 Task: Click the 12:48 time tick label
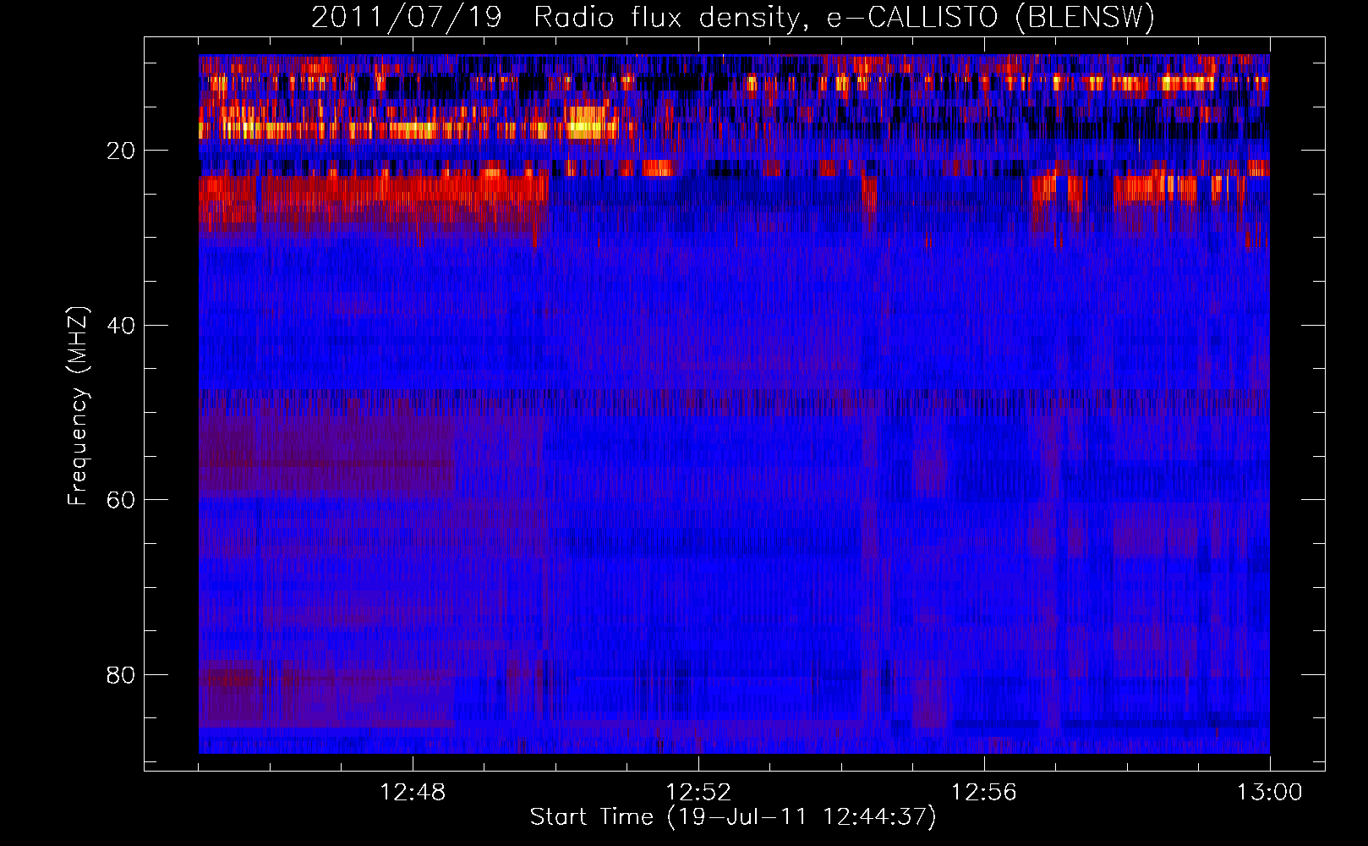pos(413,793)
